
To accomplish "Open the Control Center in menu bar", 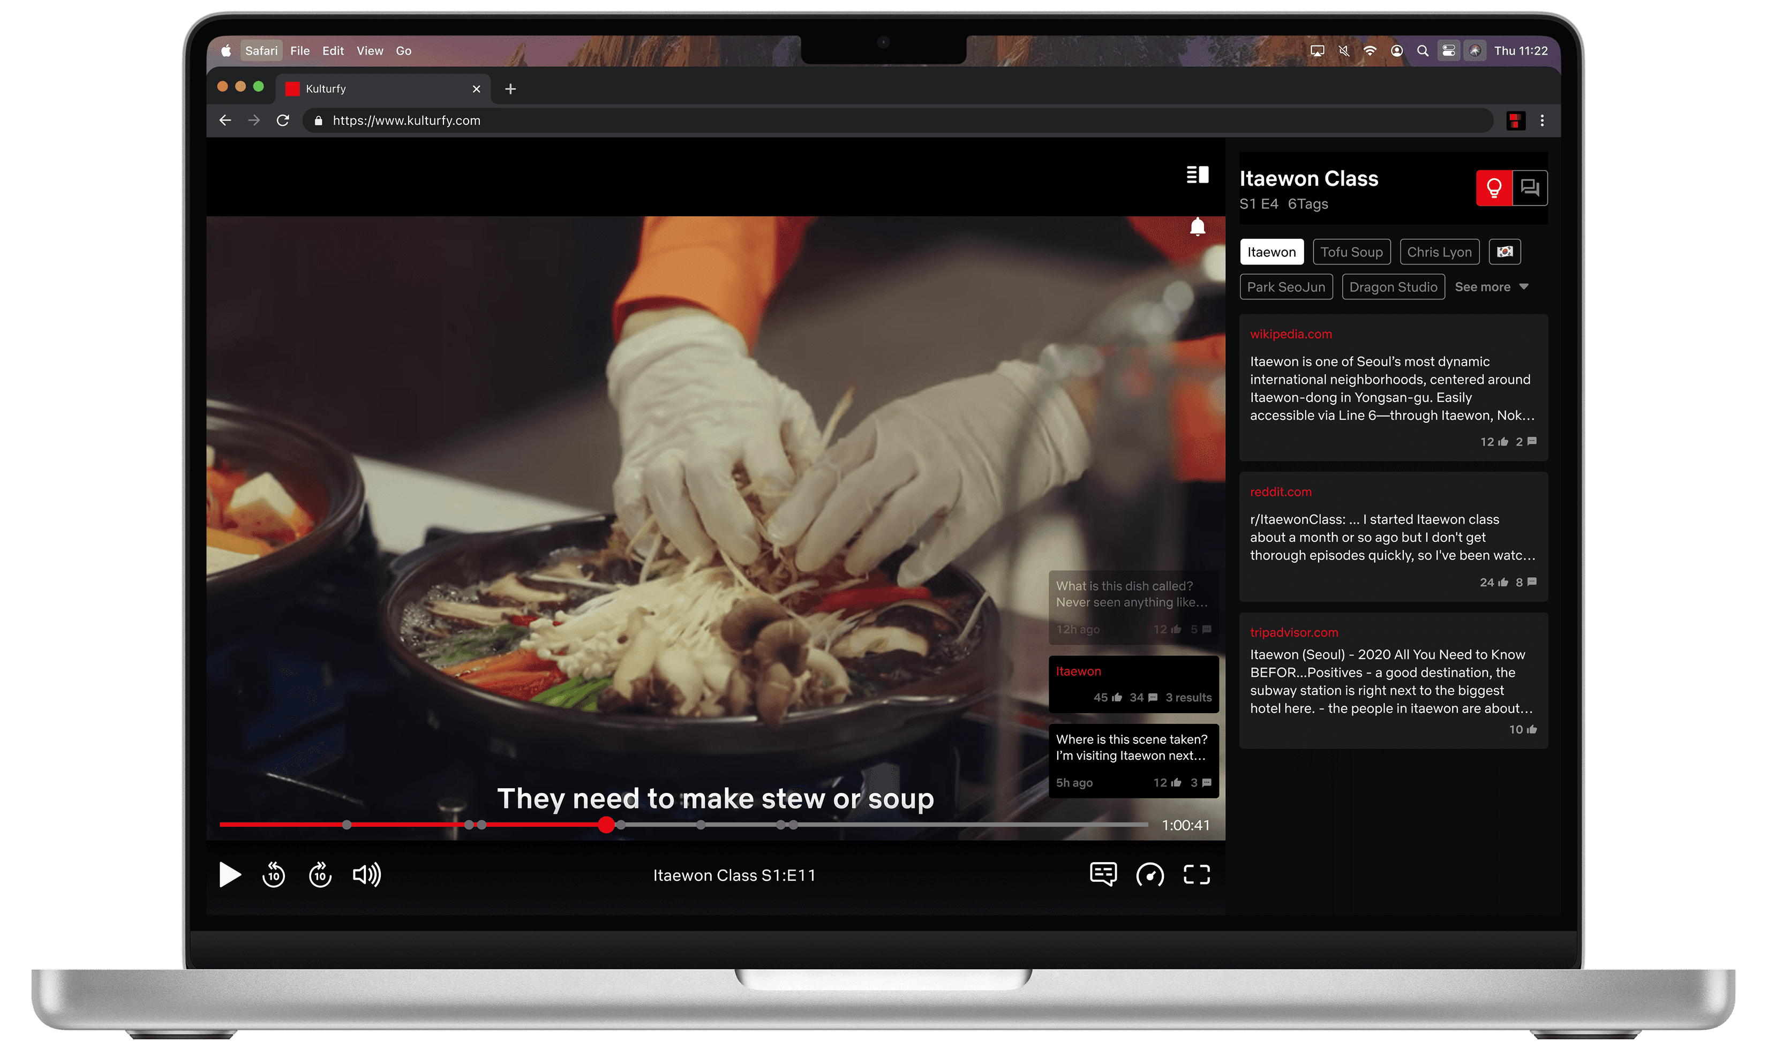I will pyautogui.click(x=1448, y=51).
